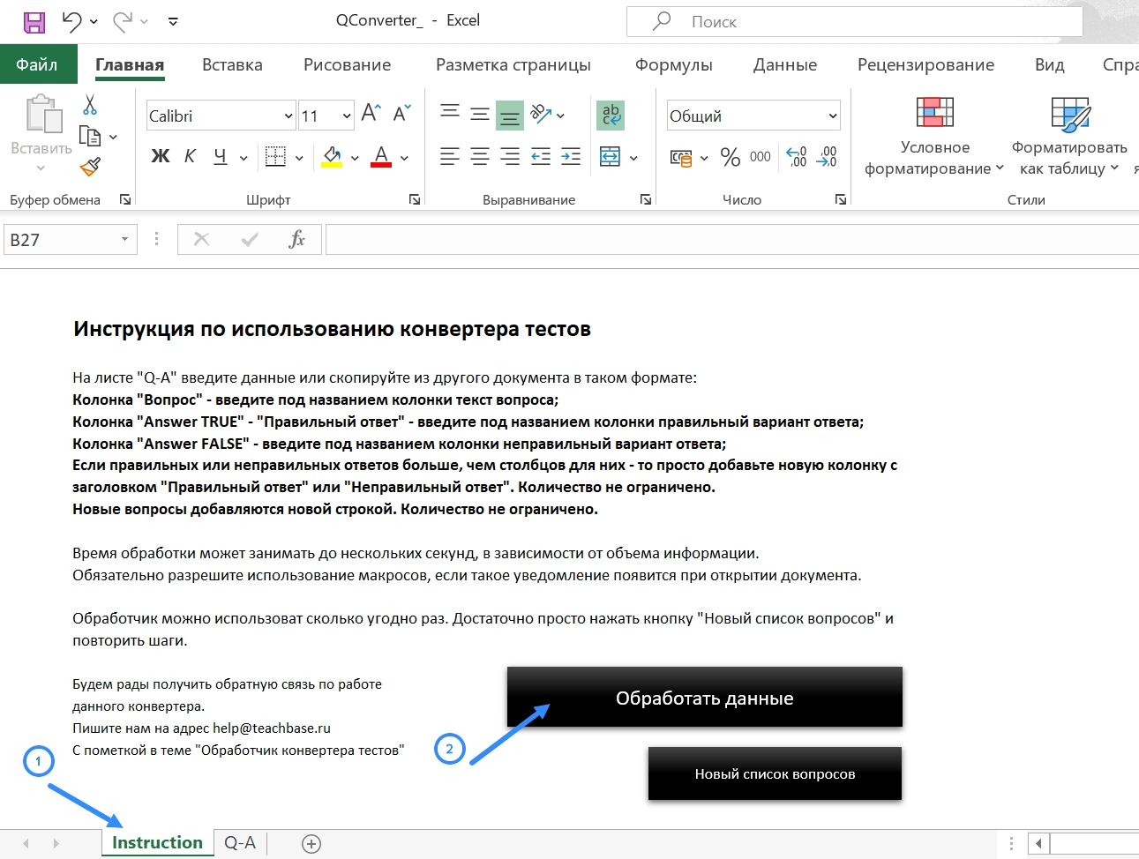Decrease indent icon
The image size is (1139, 859).
(x=541, y=157)
